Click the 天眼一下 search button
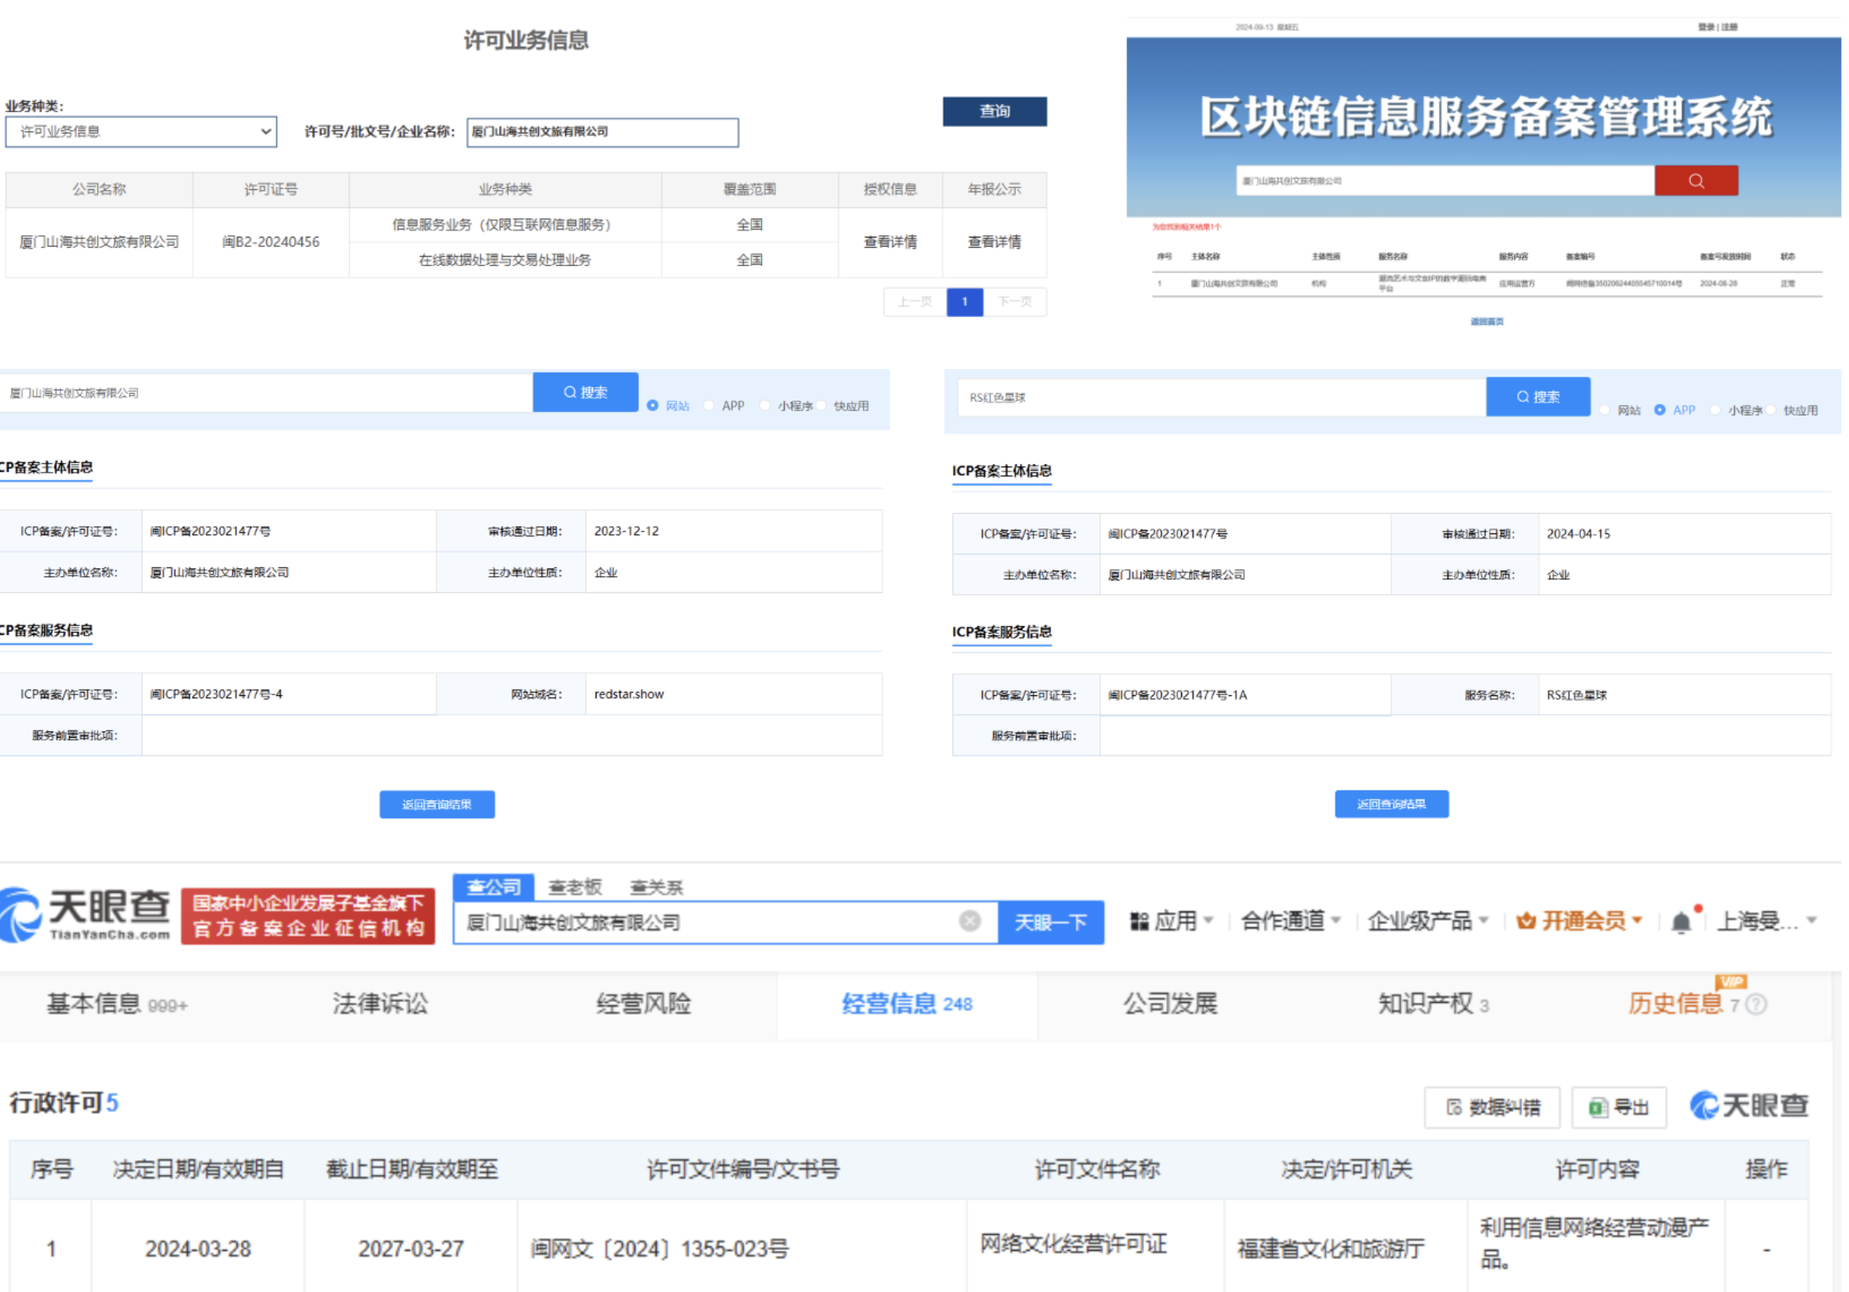Viewport: 1849px width, 1292px height. [x=1051, y=923]
